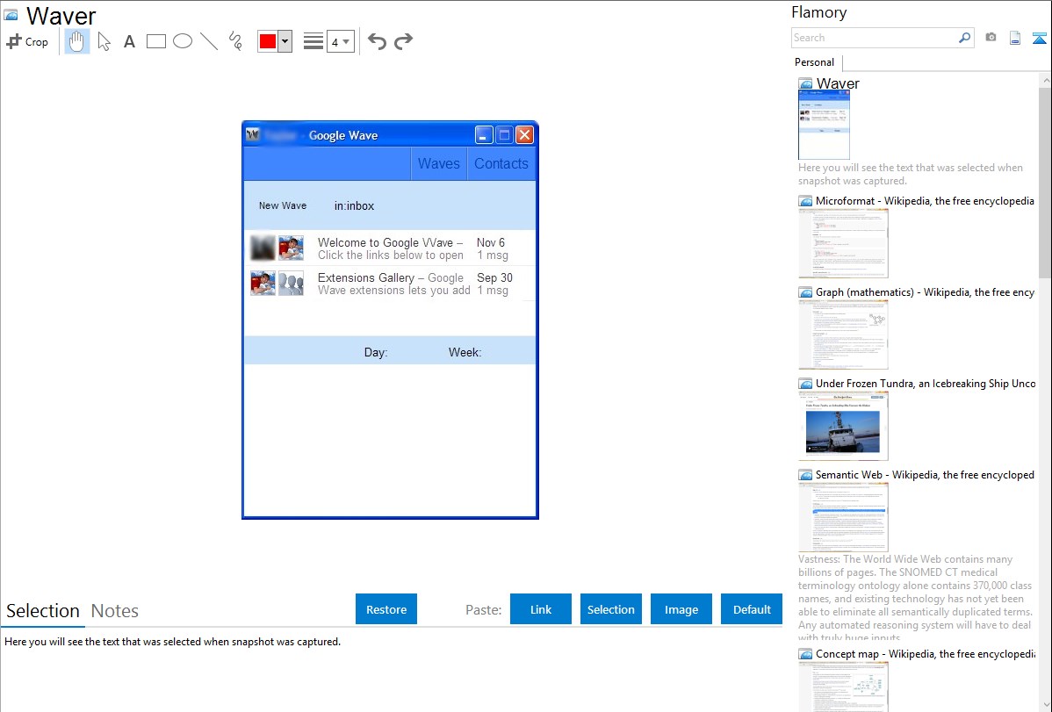This screenshot has height=712, width=1052.
Task: Click the page document icon in Flamory header
Action: tap(1015, 38)
